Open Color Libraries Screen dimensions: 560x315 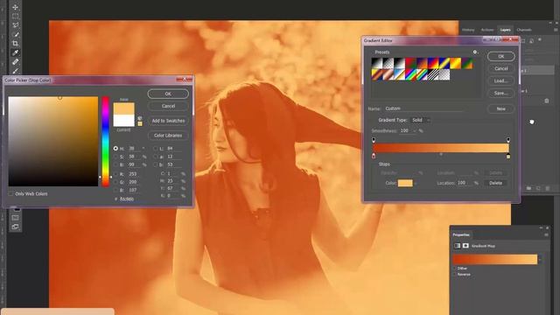pos(168,136)
